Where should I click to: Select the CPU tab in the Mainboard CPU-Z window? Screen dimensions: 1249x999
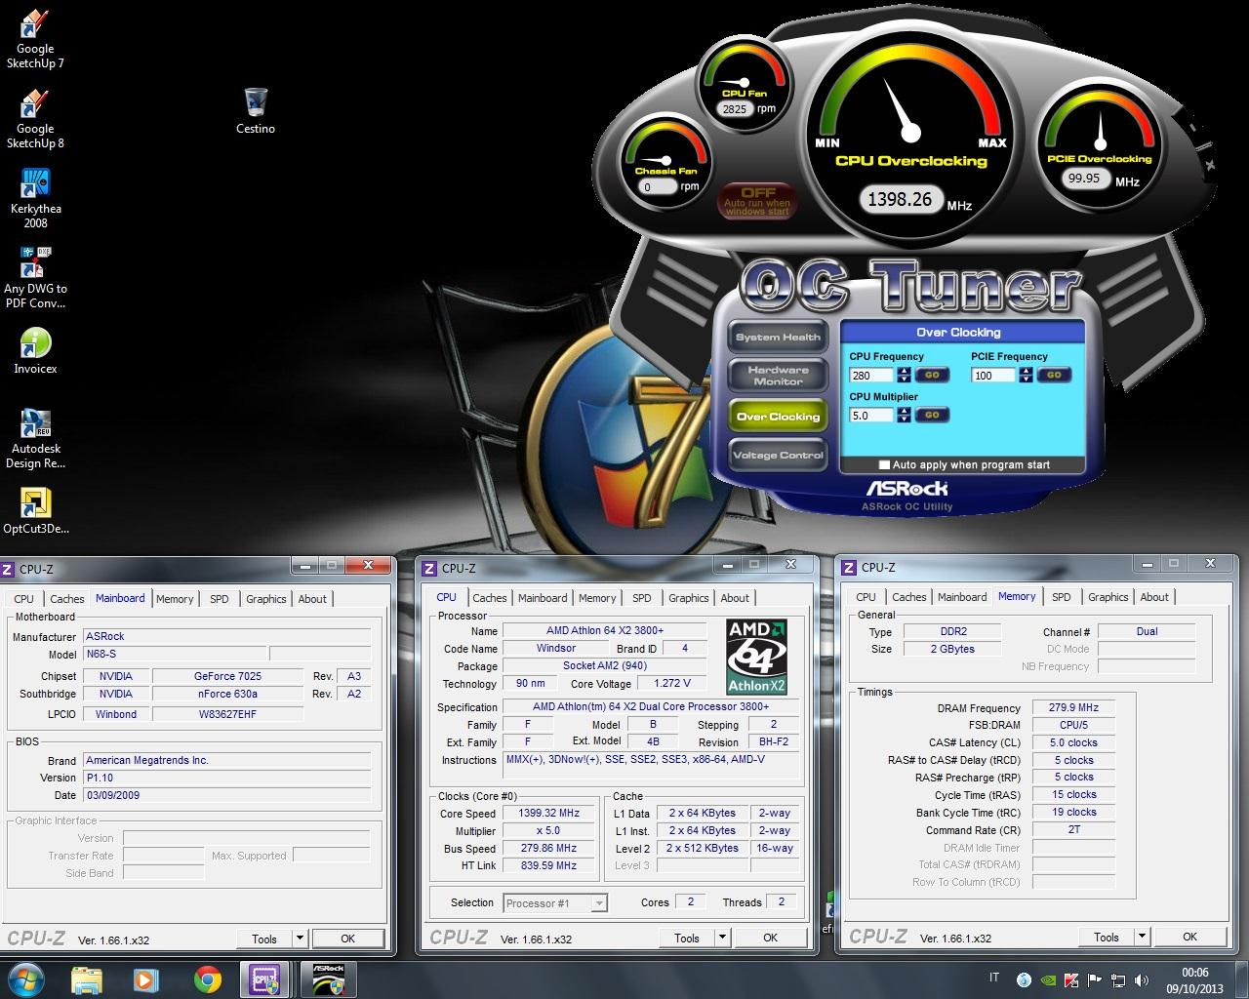pos(23,599)
